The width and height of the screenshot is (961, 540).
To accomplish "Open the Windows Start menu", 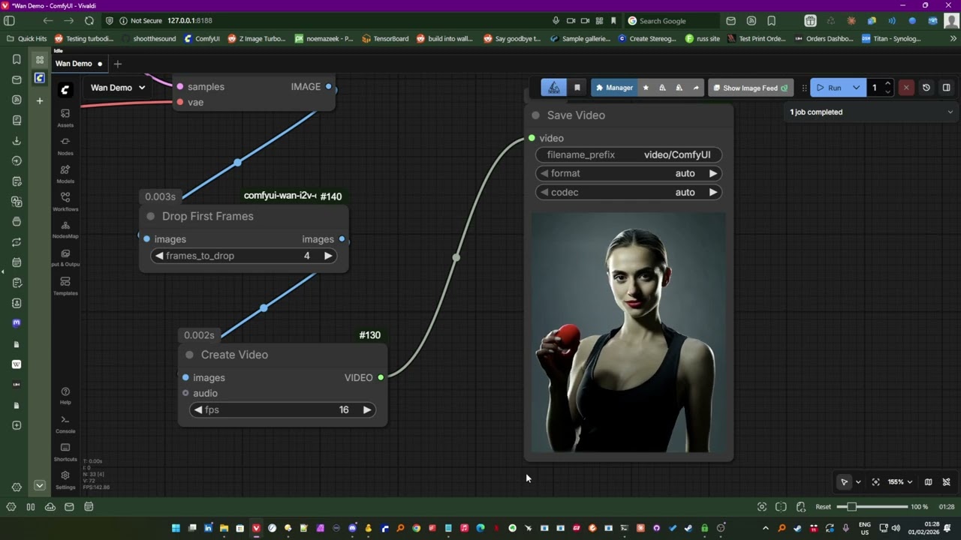I will coord(176,529).
